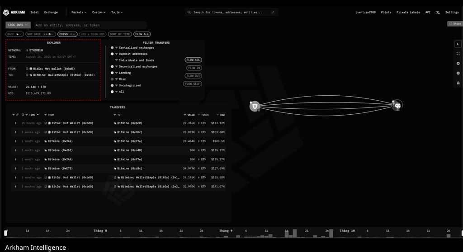Click FLOW IN in Filter Transfers
This screenshot has width=463, height=252.
(194, 68)
